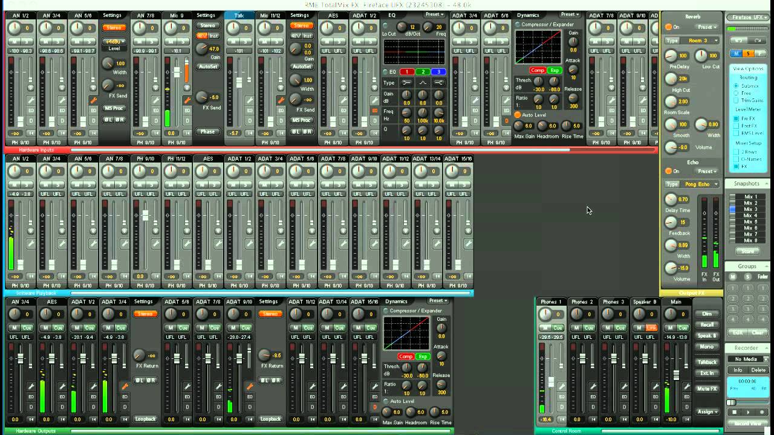Enable 2 Rows mixer setup checkbox
Image resolution: width=774 pixels, height=435 pixels.
pos(736,152)
